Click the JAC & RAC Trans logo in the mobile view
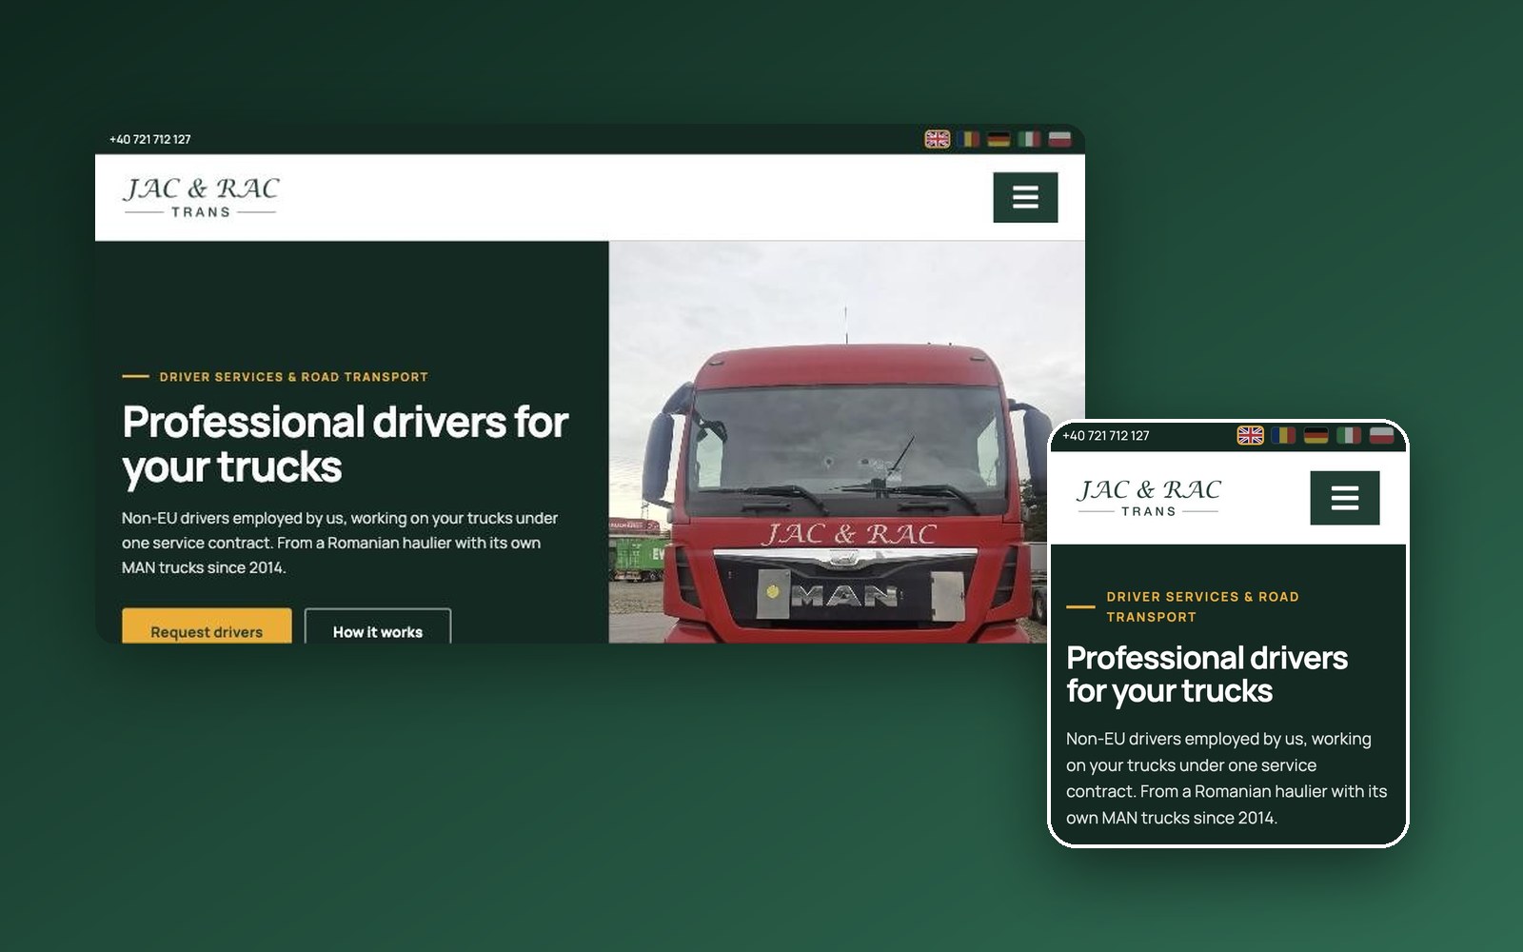This screenshot has width=1523, height=952. (1149, 497)
